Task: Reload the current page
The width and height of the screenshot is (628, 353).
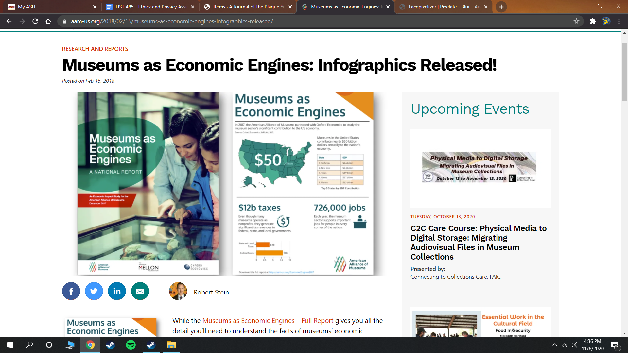Action: click(x=35, y=21)
